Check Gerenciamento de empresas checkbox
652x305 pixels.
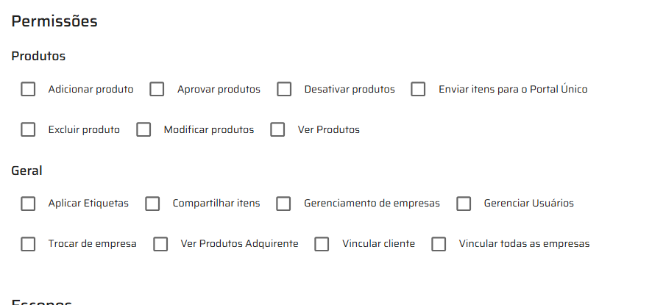pos(284,204)
